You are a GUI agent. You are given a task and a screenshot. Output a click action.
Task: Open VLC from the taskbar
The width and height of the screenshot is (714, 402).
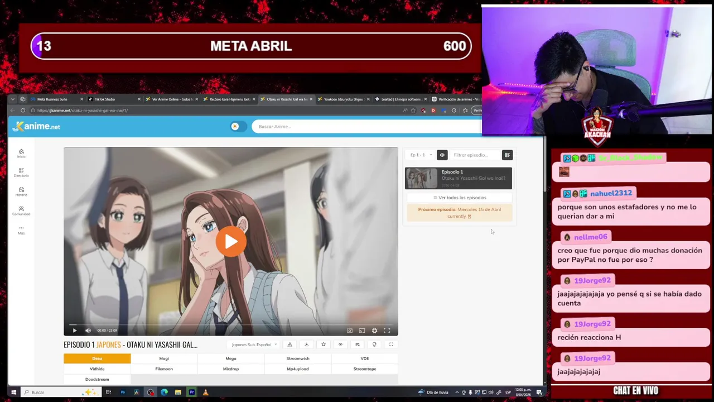(x=205, y=393)
